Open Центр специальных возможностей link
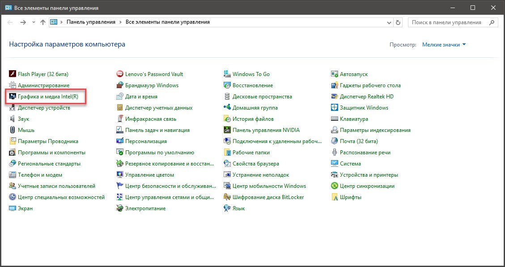 pyautogui.click(x=61, y=197)
